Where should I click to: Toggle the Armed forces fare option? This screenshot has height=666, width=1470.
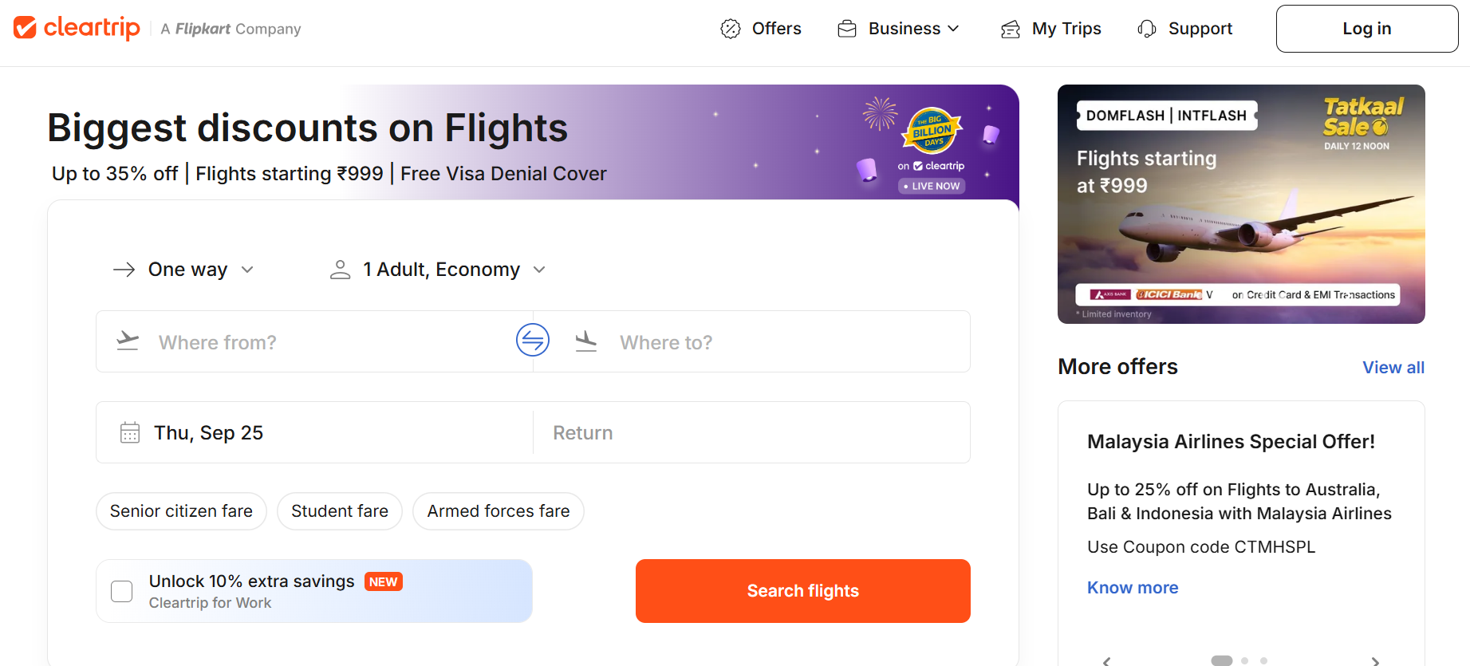click(499, 511)
